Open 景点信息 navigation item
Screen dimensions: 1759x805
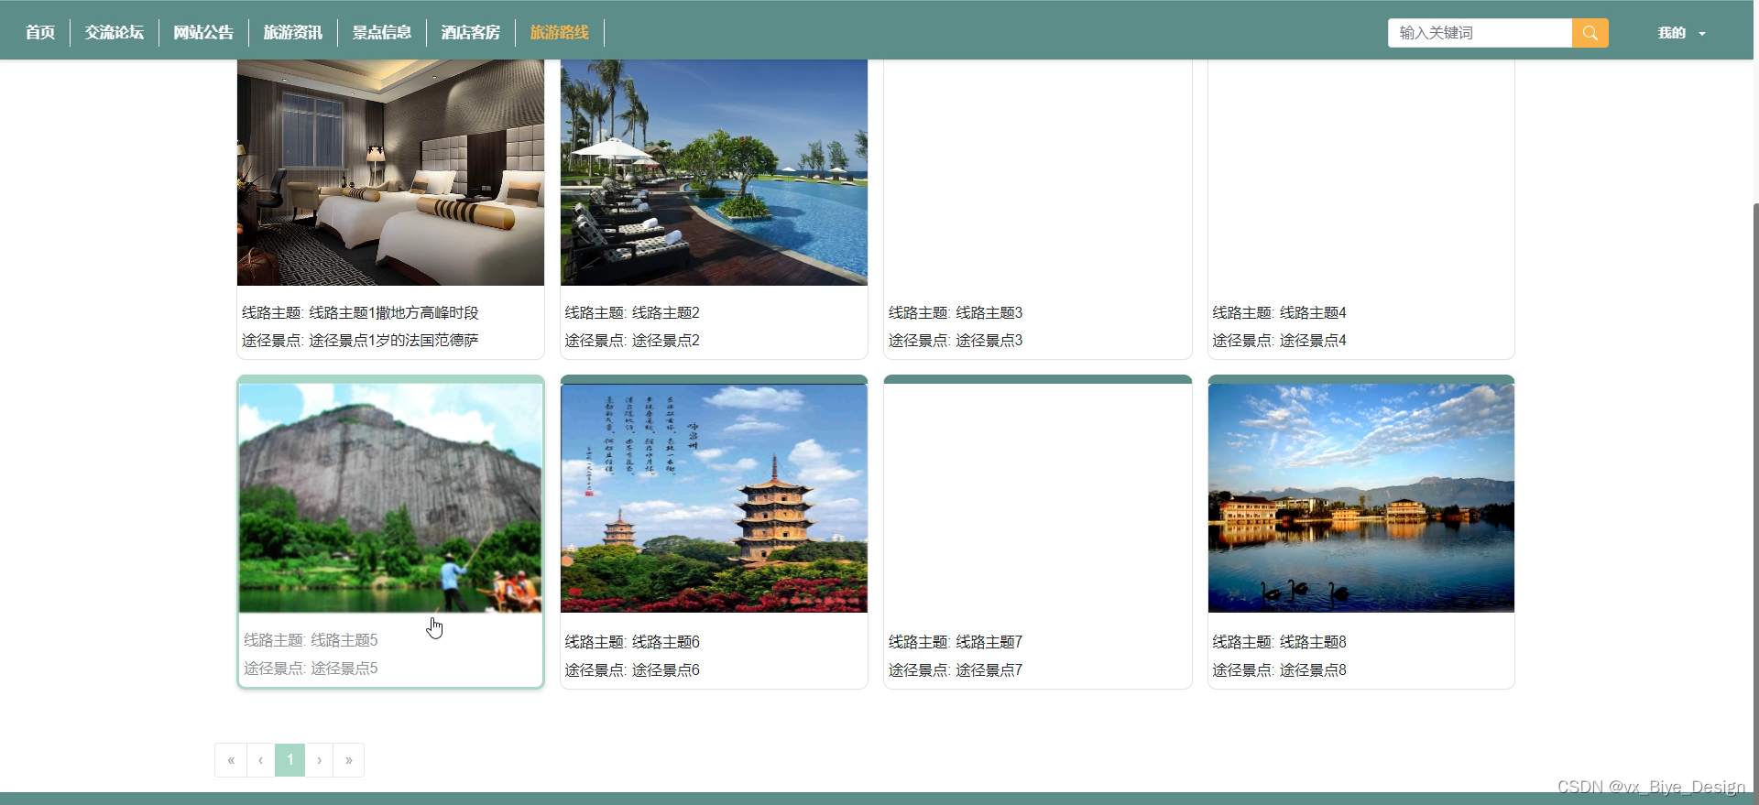[382, 33]
